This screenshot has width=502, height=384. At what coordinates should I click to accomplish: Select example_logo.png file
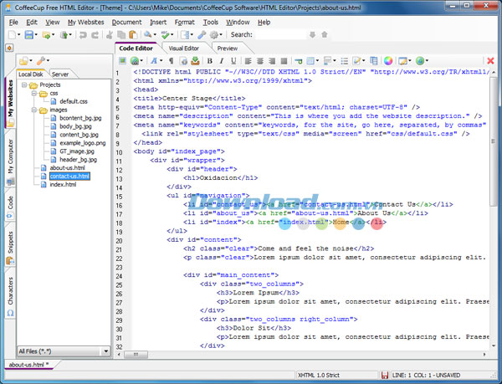pyautogui.click(x=83, y=143)
